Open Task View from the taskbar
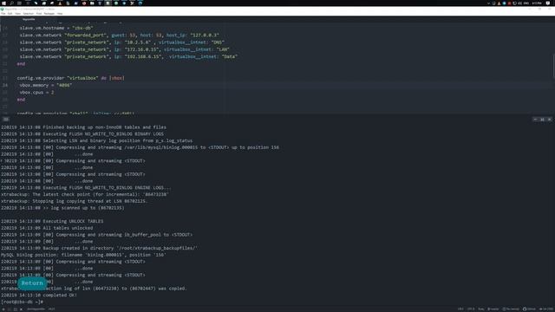Viewport: 555px width, 312px height. (x=19, y=3)
